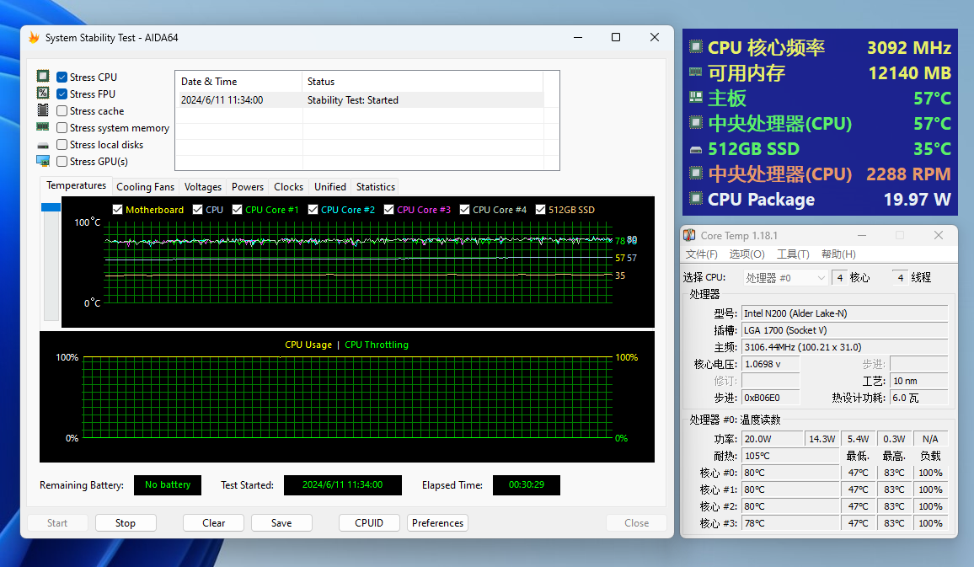Open the CPUID button

click(369, 523)
